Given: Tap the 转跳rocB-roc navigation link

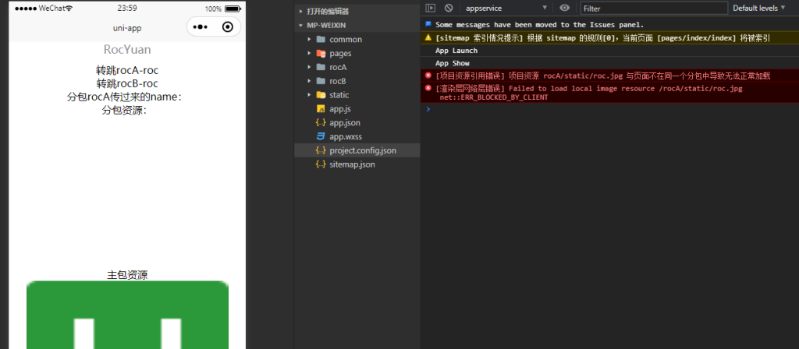Looking at the screenshot, I should [127, 83].
